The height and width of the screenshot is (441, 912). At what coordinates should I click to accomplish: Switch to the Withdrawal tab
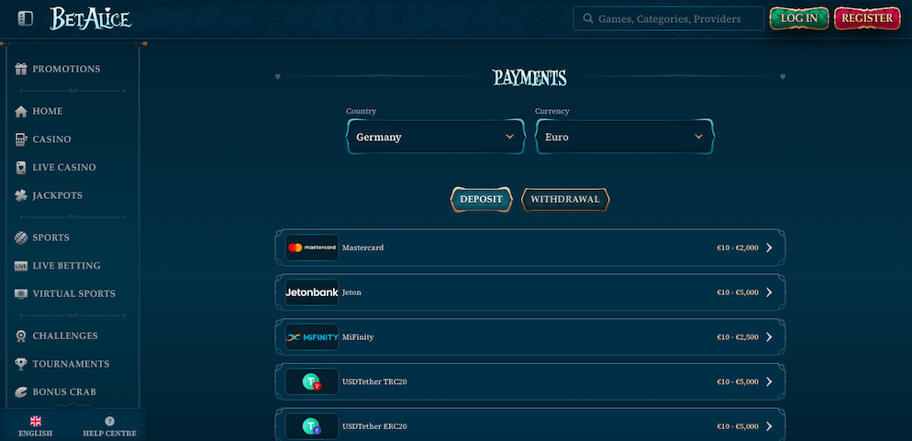[565, 199]
